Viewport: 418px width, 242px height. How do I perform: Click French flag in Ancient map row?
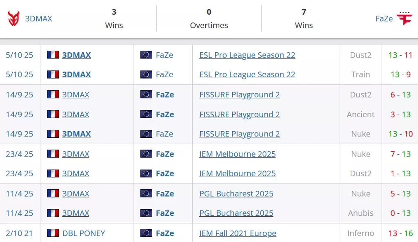(53, 114)
